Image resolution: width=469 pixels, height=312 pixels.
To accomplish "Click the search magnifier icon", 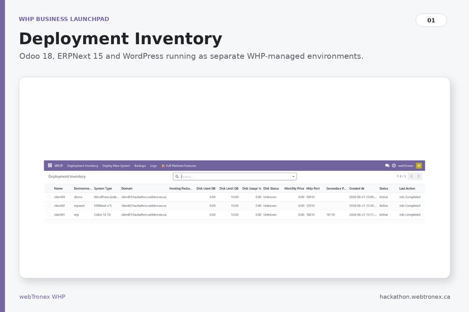I will point(177,177).
